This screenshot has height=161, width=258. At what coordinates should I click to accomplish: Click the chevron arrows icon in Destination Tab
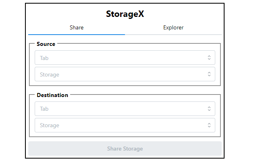click(209, 109)
